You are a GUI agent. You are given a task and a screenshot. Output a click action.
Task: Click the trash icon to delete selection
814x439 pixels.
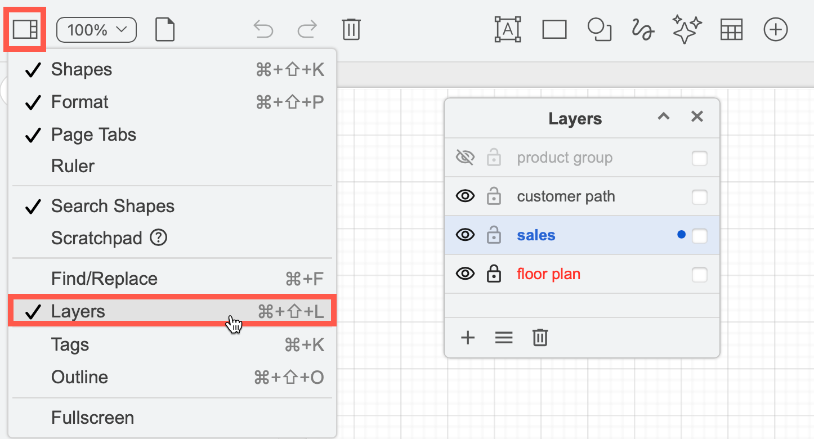tap(352, 29)
